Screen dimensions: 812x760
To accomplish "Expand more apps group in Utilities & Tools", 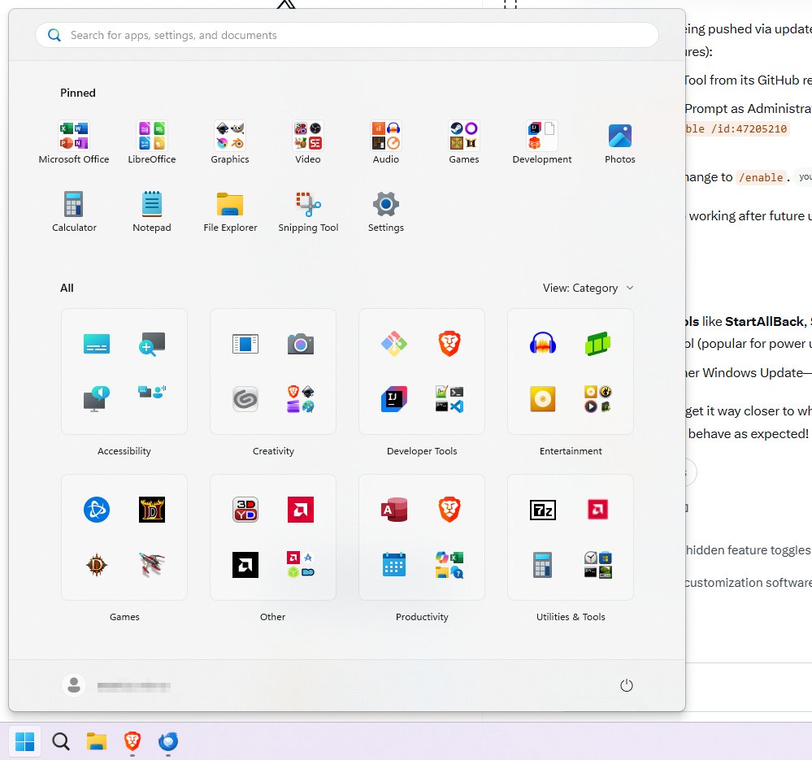I will pos(598,565).
